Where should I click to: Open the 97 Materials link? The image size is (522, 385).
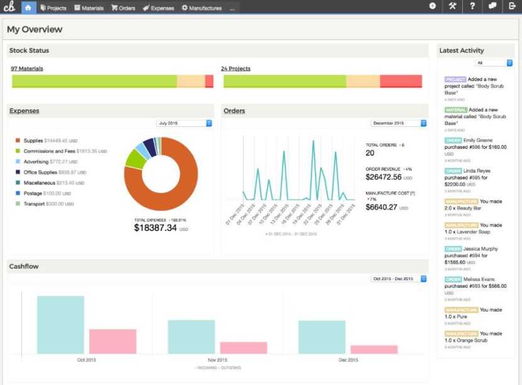pos(26,68)
